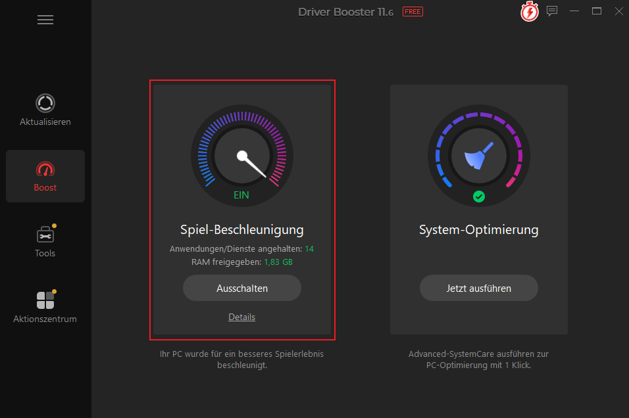Maximize the Driver Booster window
Image resolution: width=629 pixels, height=418 pixels.
[597, 11]
